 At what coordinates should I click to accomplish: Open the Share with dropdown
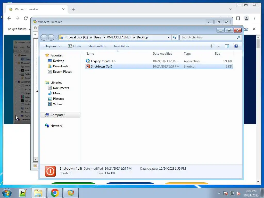[x=97, y=46]
